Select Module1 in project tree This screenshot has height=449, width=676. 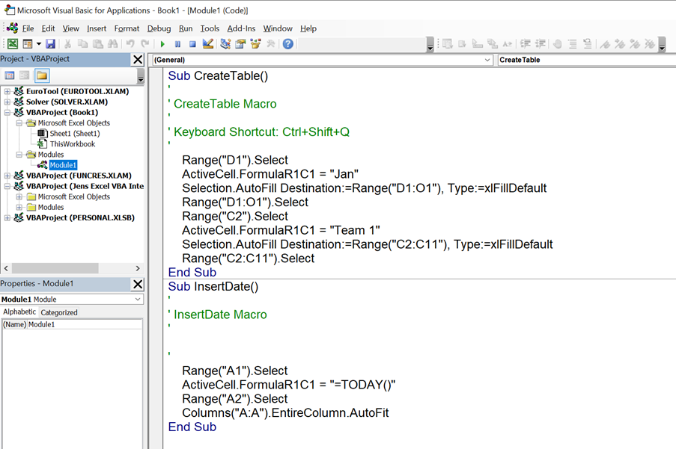click(x=63, y=165)
